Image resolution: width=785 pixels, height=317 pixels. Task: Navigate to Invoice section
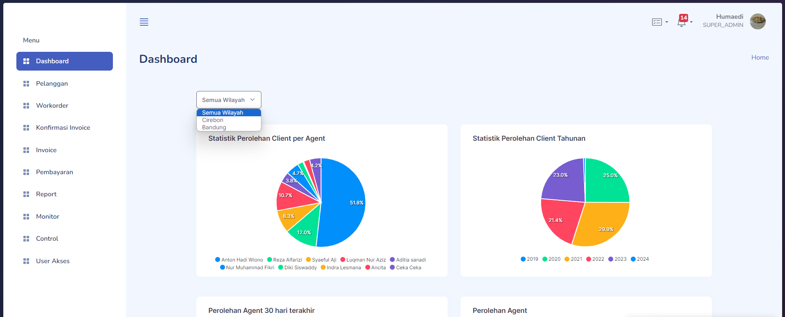65,150
